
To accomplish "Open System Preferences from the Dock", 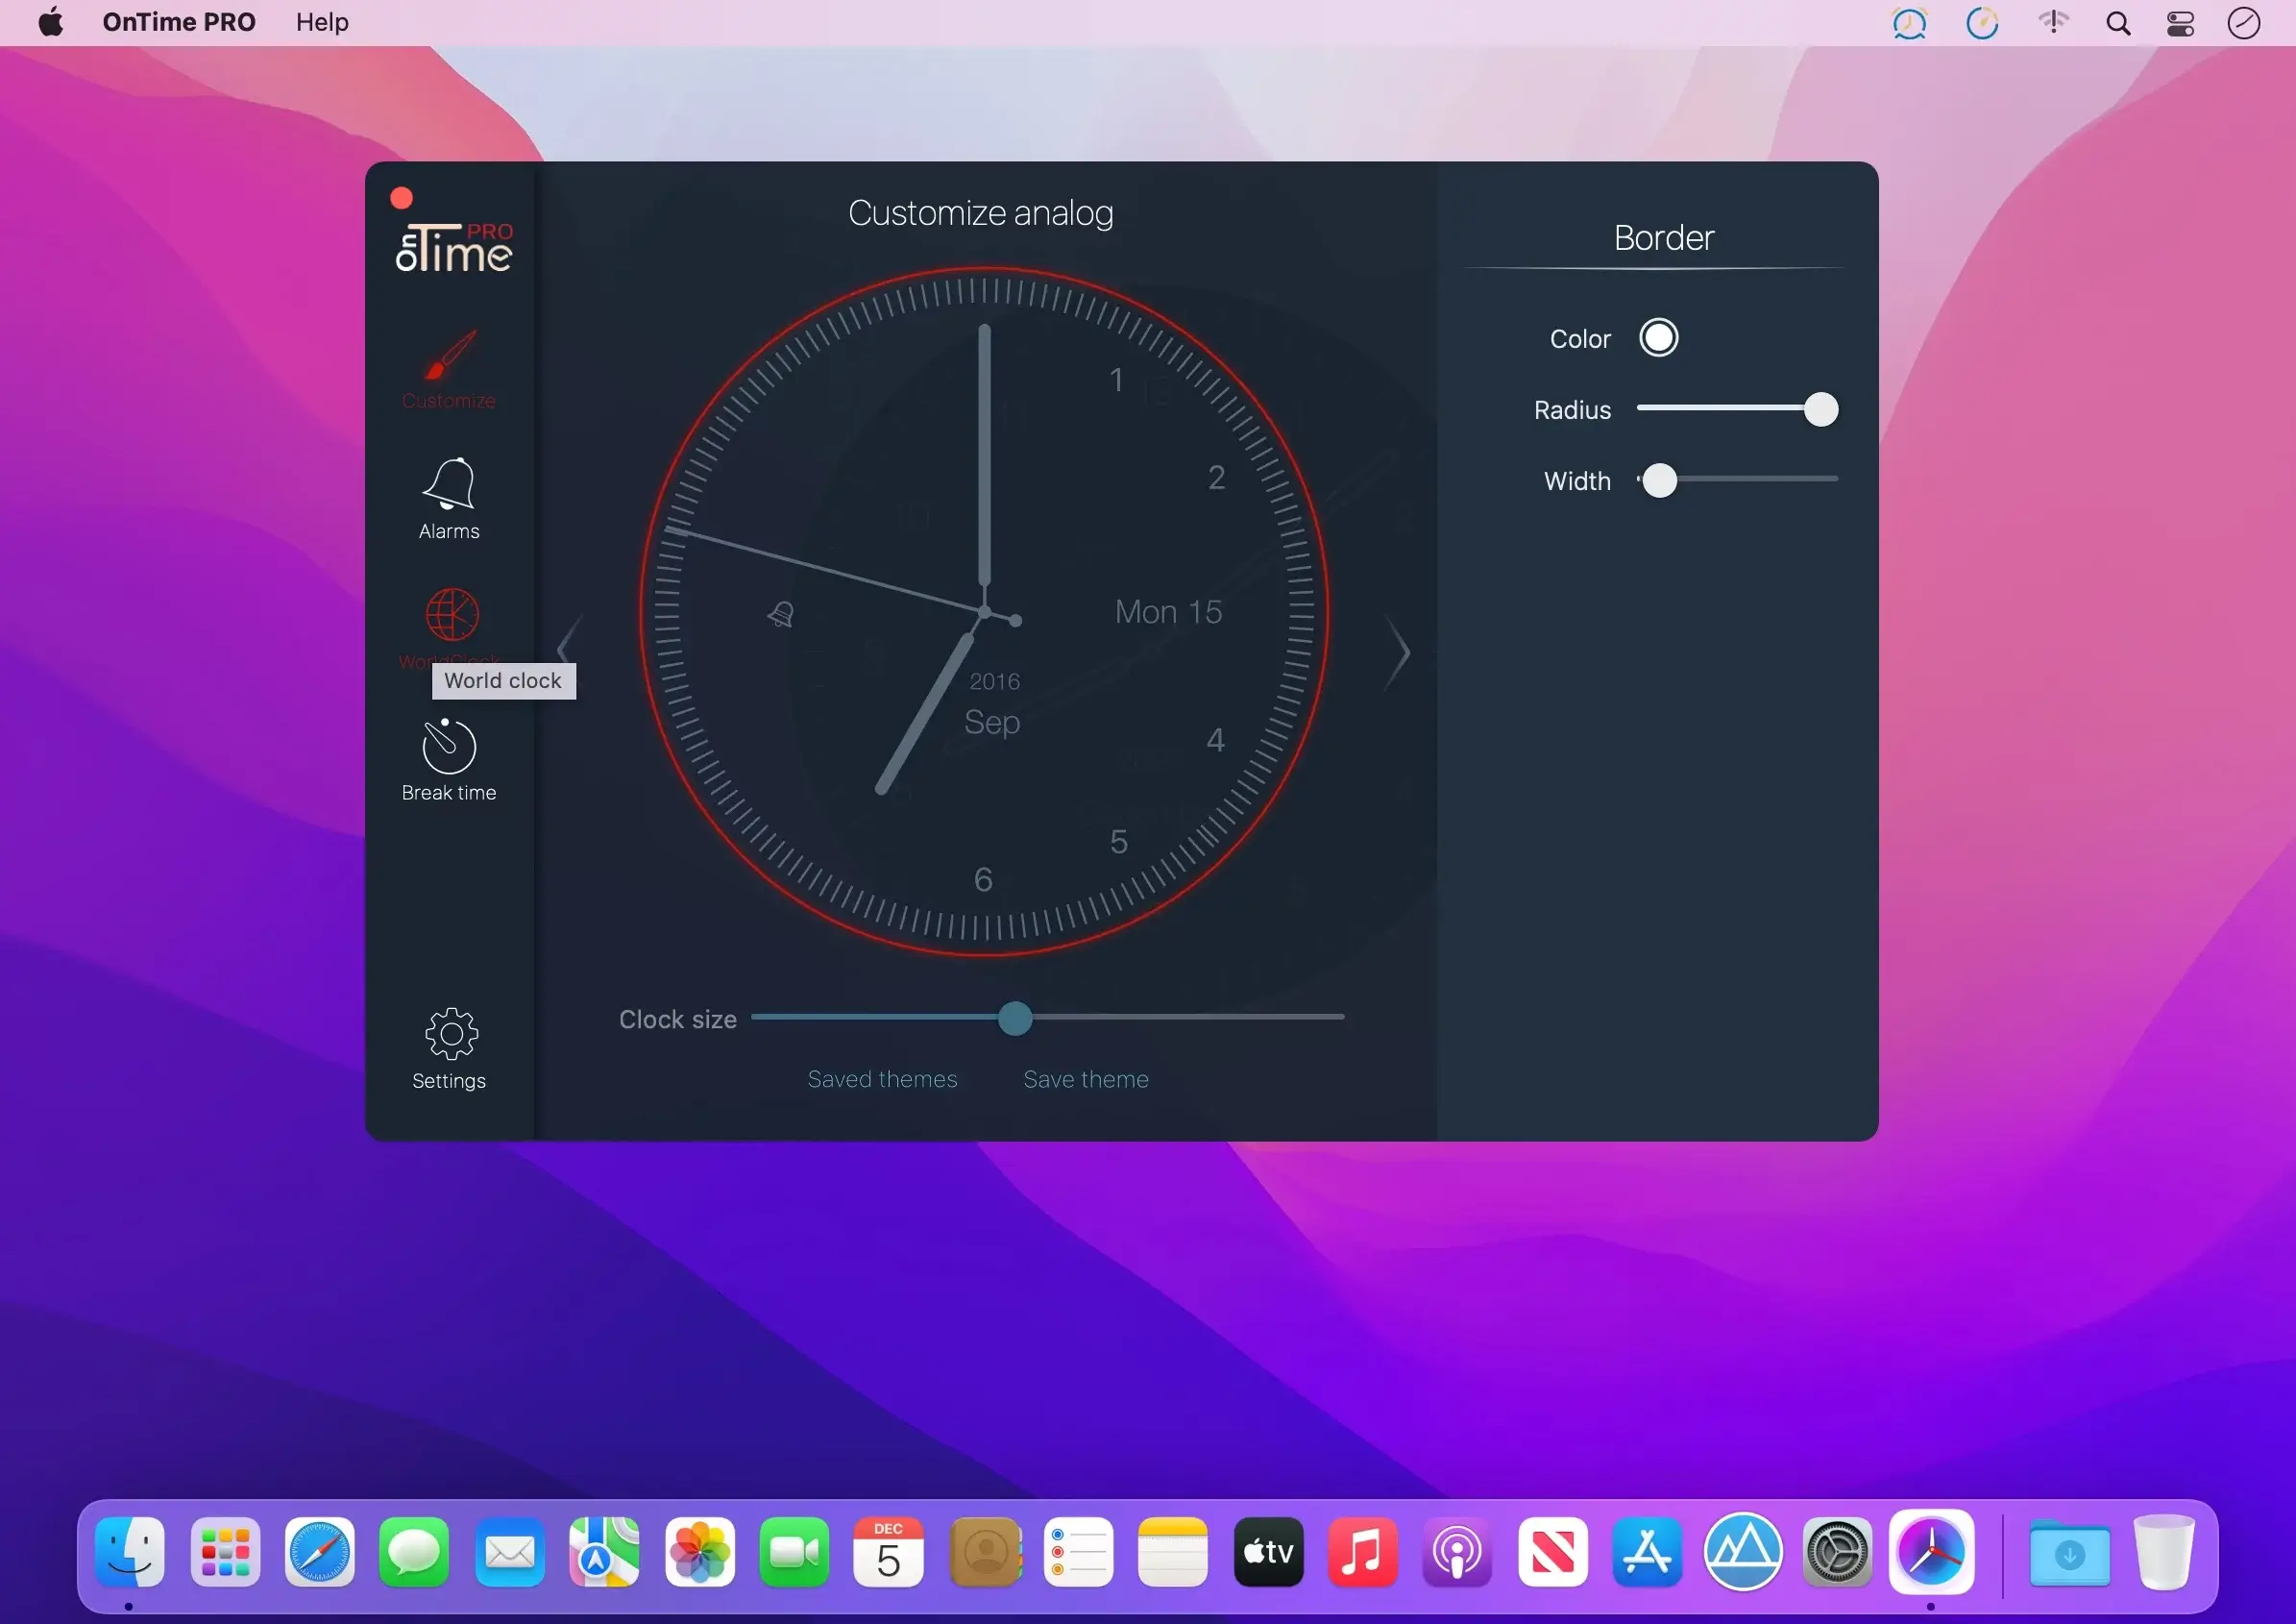I will pyautogui.click(x=1836, y=1552).
